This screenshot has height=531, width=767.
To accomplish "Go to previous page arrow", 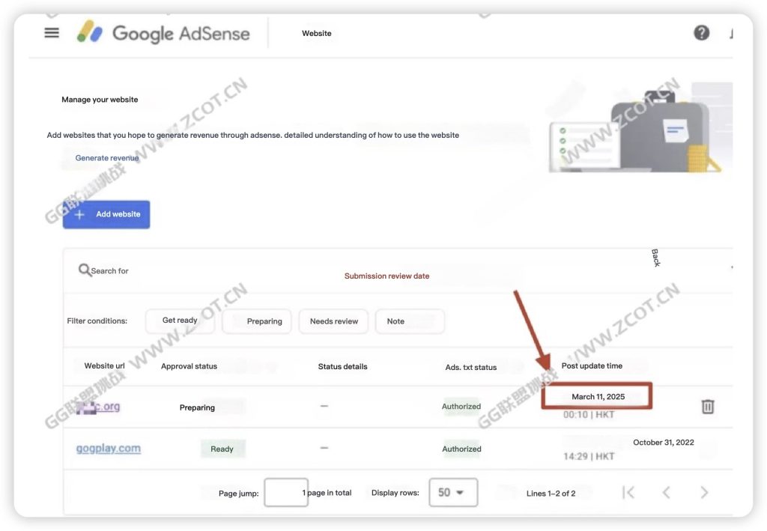I will tap(666, 492).
